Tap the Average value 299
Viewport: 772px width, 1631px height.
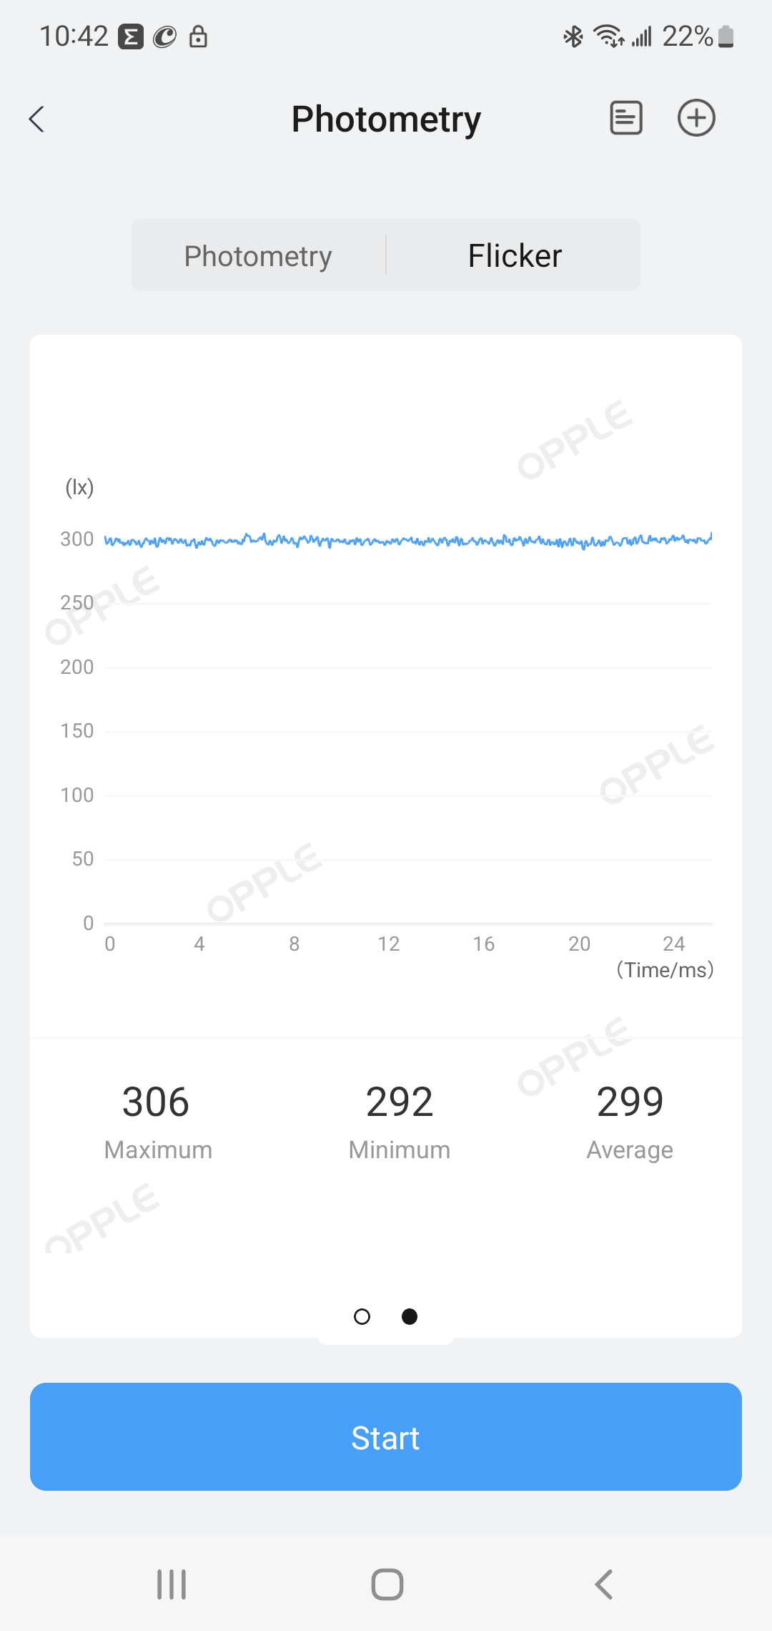coord(630,1102)
